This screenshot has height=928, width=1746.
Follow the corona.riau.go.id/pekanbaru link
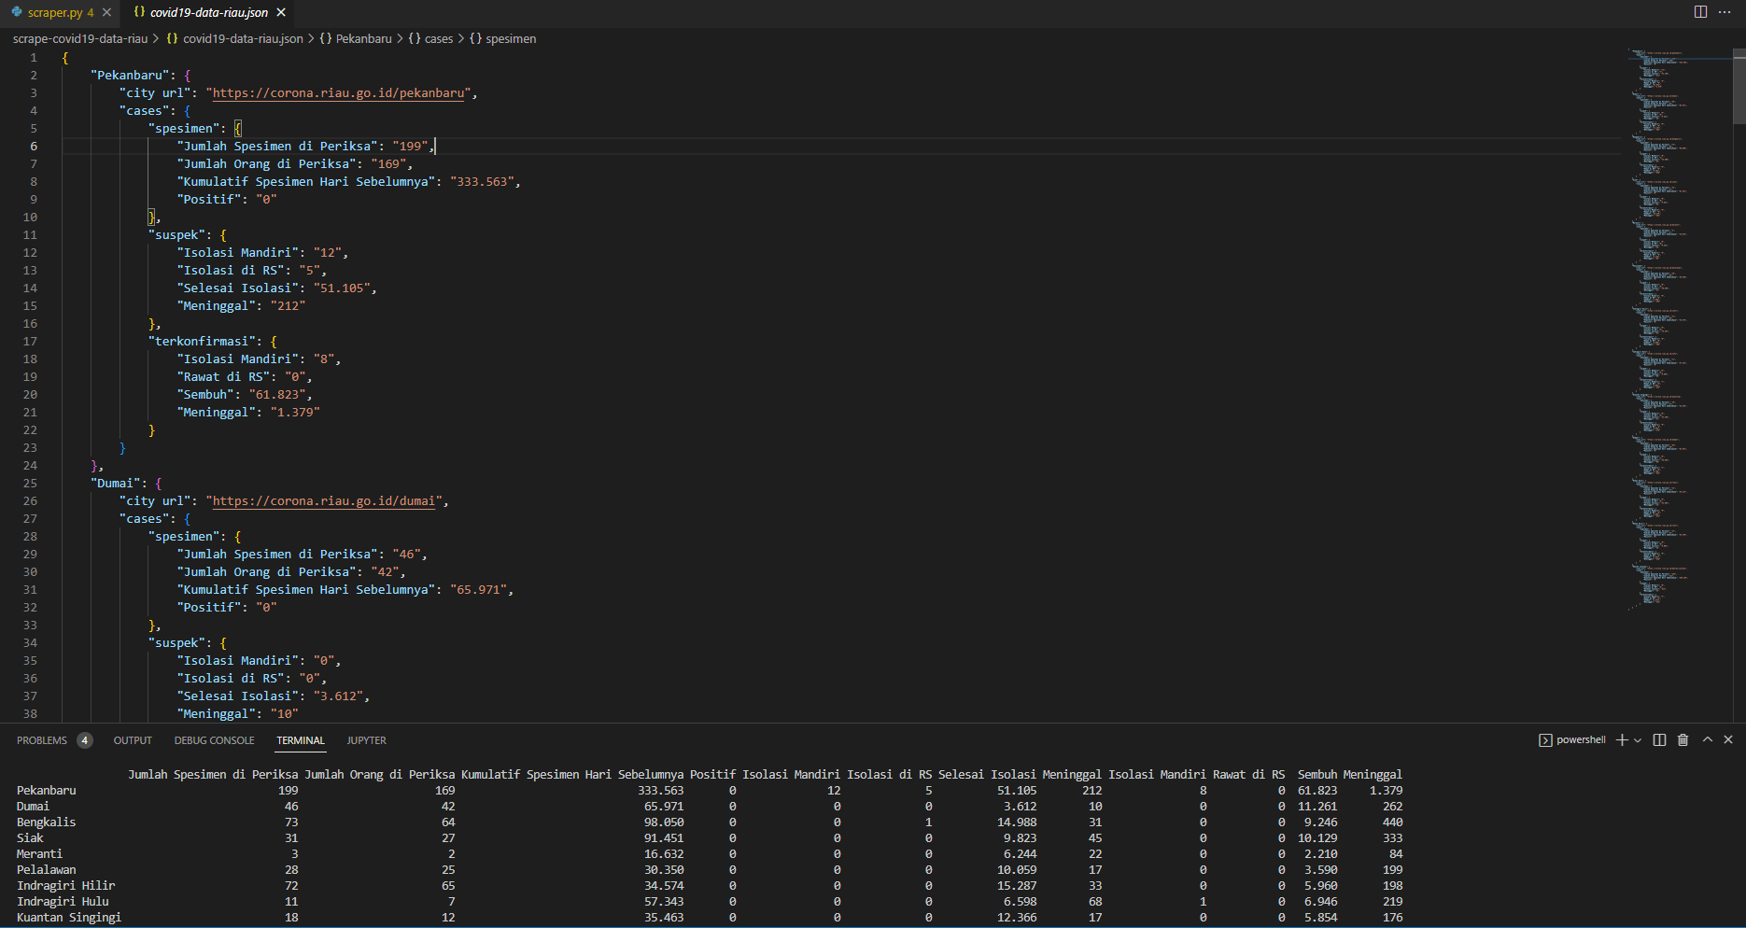point(339,93)
